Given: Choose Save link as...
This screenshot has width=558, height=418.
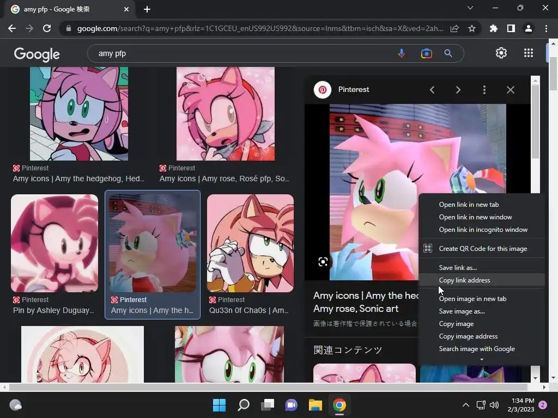Looking at the screenshot, I should [x=458, y=268].
